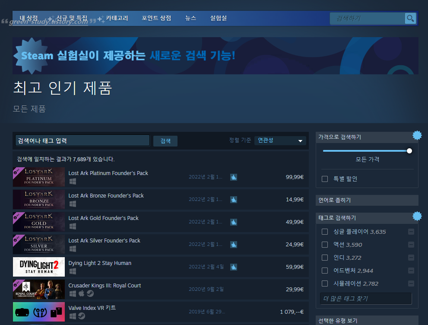The width and height of the screenshot is (428, 325).
Task: Click SteamOS icon under Valve Index VR
Action: pyautogui.click(x=82, y=316)
